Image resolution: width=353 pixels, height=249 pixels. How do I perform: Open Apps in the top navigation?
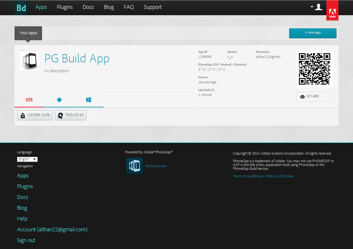pyautogui.click(x=41, y=7)
